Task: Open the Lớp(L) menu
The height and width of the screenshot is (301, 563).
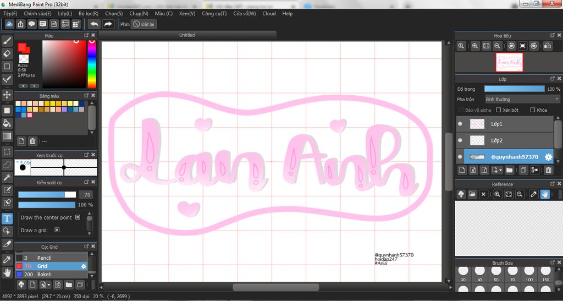Action: point(65,13)
